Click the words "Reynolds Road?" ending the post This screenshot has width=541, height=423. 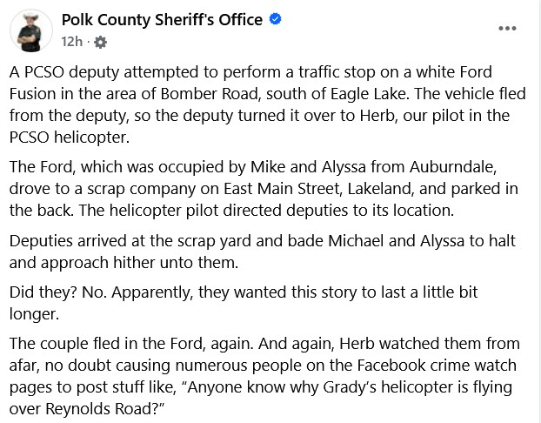(102, 409)
